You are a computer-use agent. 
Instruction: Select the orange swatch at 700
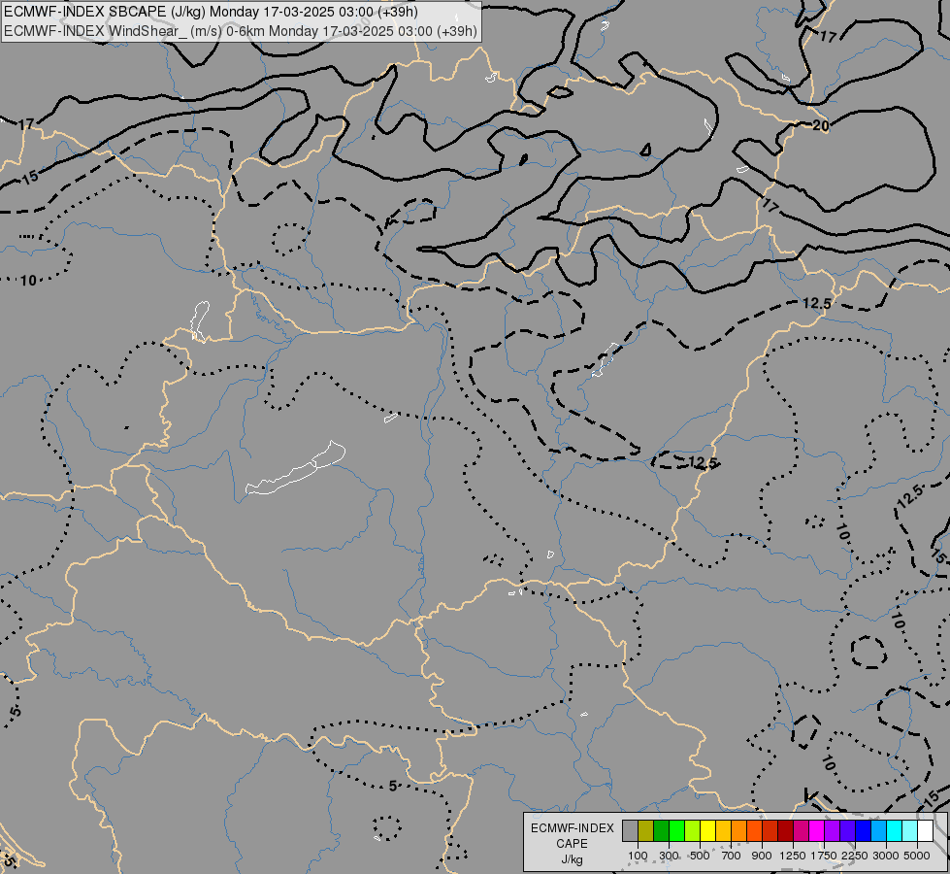pos(738,831)
